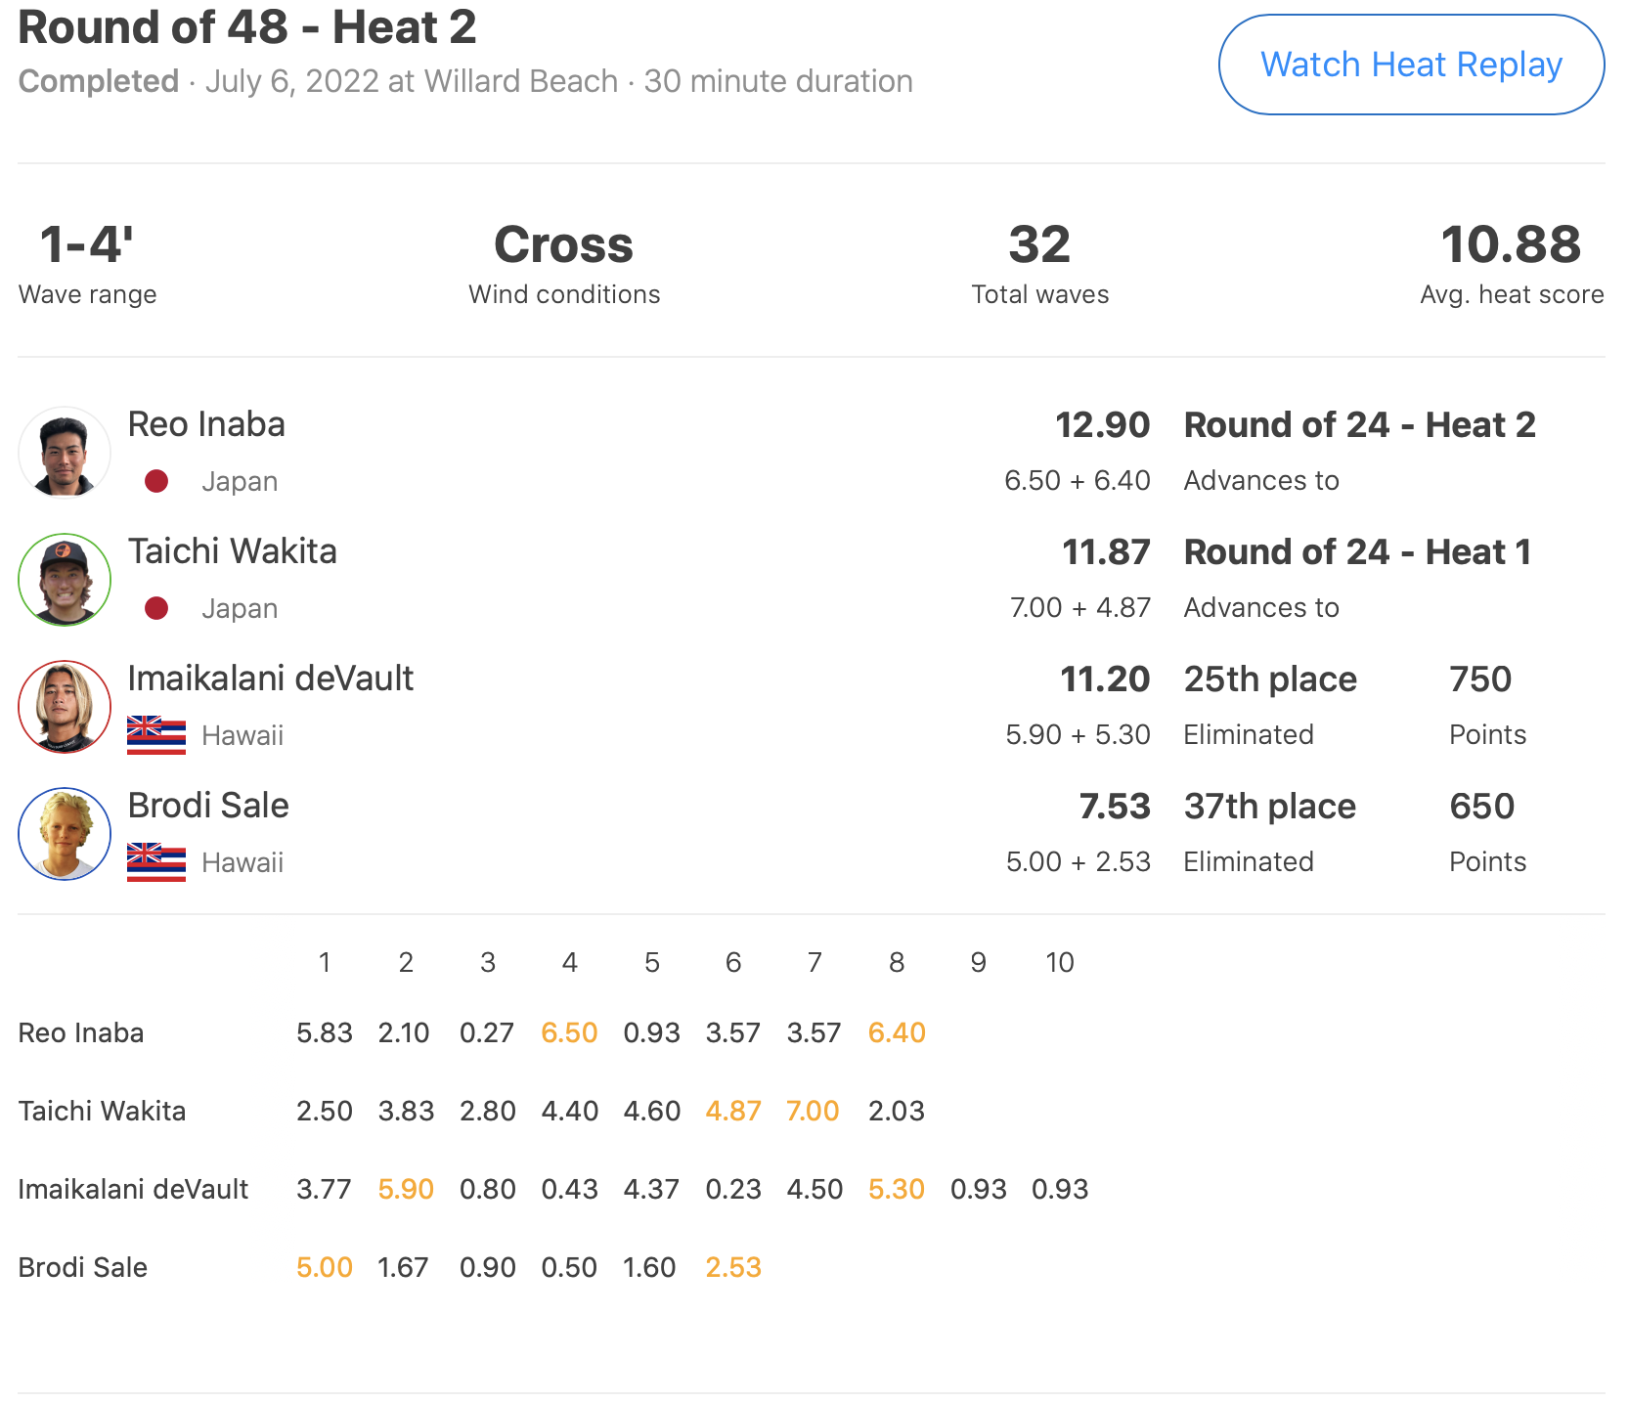This screenshot has width=1629, height=1402.
Task: Click Reo Inaba's 12.90 heat total
Action: 1102,425
